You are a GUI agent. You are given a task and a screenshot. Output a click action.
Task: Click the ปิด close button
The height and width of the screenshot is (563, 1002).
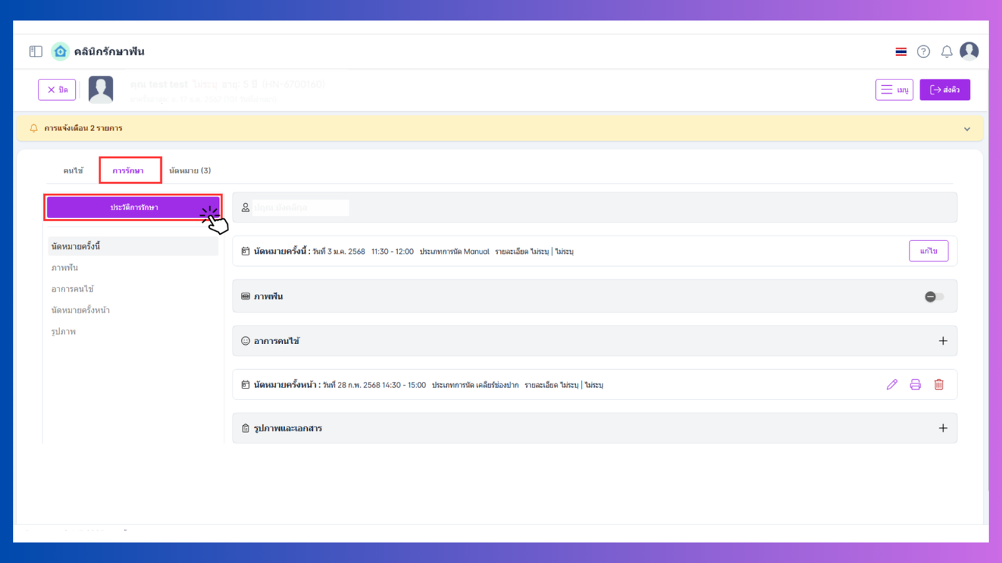click(x=57, y=89)
